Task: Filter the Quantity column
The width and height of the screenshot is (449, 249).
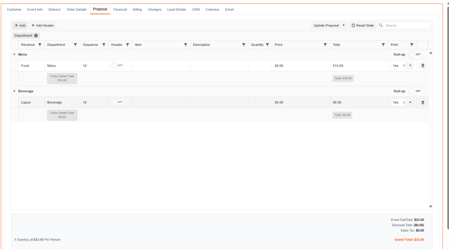Action: click(268, 45)
